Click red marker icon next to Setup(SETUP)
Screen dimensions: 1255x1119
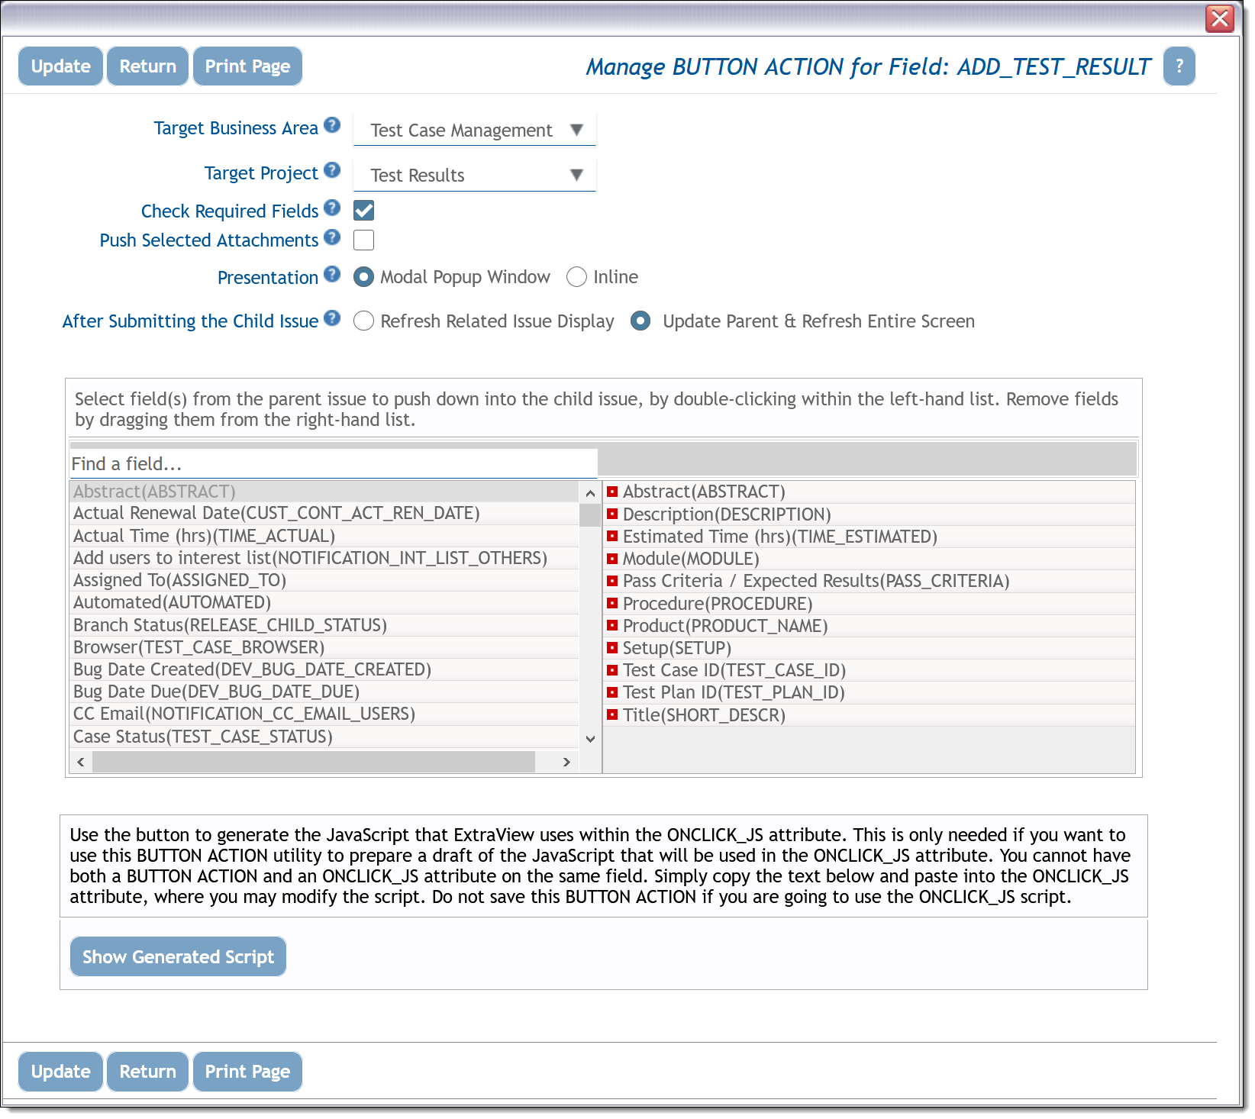tap(612, 647)
